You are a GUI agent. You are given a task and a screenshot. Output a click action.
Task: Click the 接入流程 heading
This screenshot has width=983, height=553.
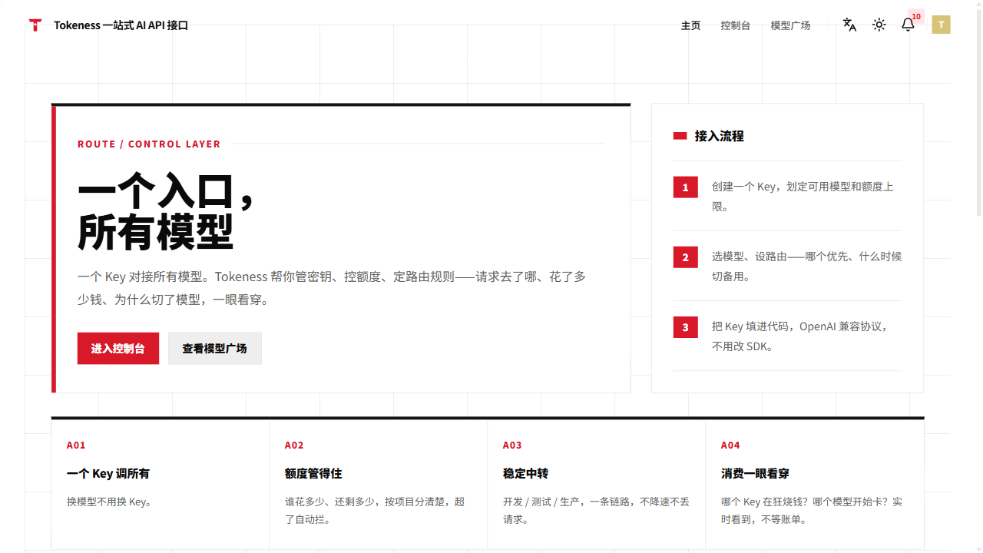720,136
